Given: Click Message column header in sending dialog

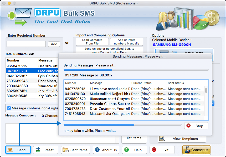Looking at the screenshot, I should [110, 83].
